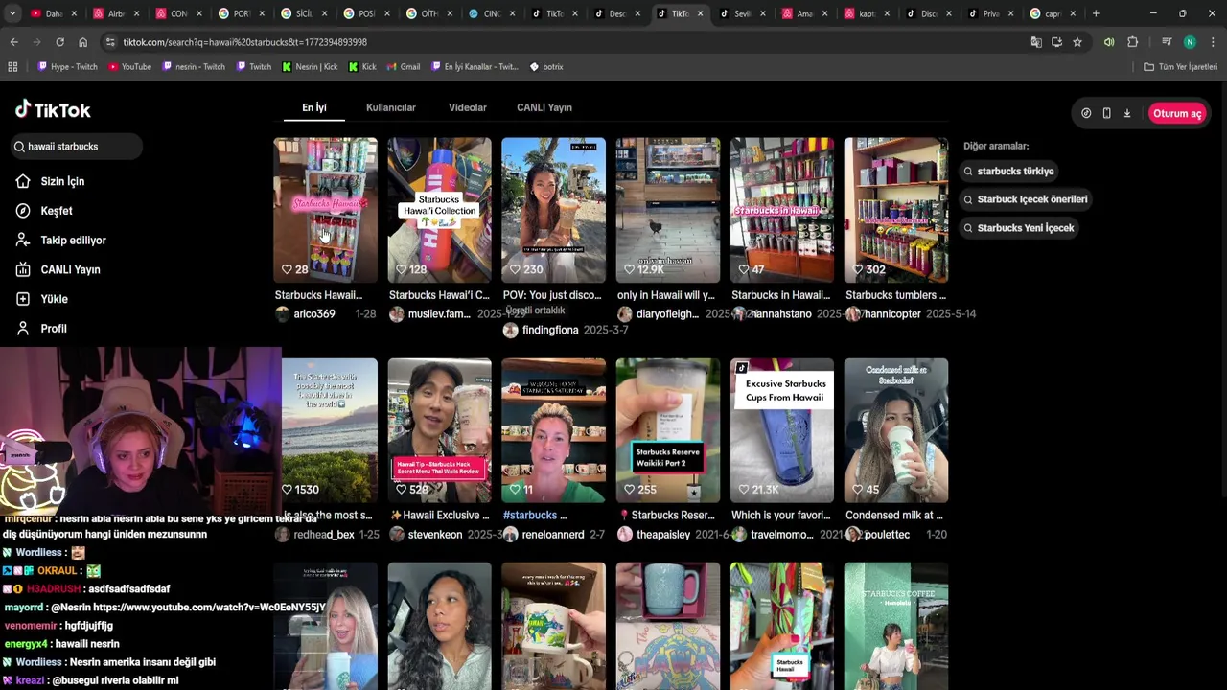Screen dimensions: 1227x690
Task: Open the translate page icon
Action: click(x=1036, y=42)
